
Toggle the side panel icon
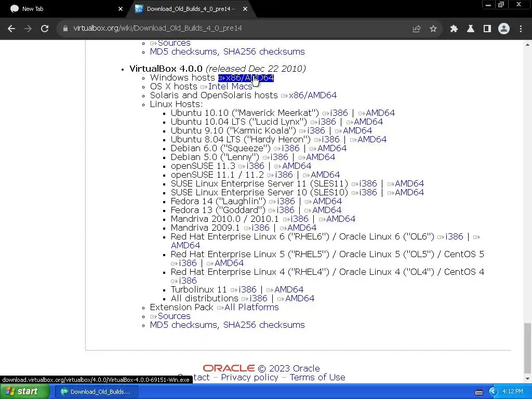tap(487, 29)
